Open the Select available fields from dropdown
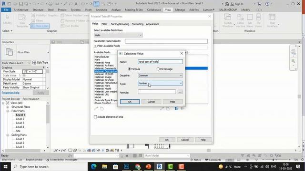 [118, 35]
